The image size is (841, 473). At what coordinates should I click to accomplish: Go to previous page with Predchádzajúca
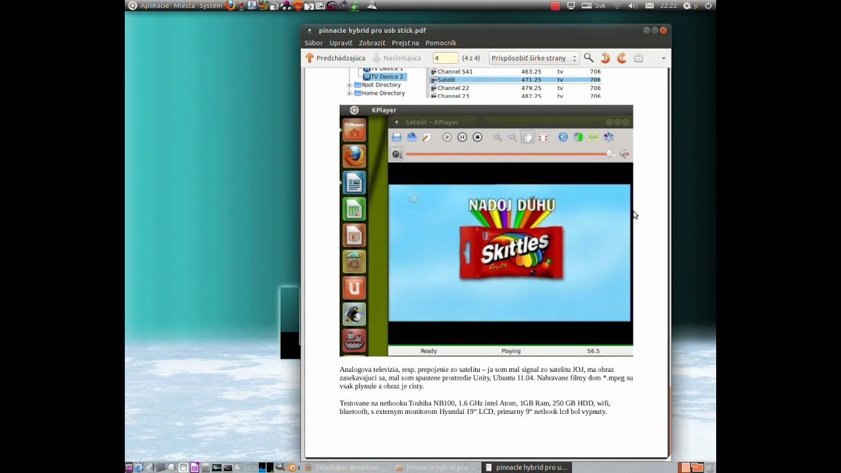point(335,58)
